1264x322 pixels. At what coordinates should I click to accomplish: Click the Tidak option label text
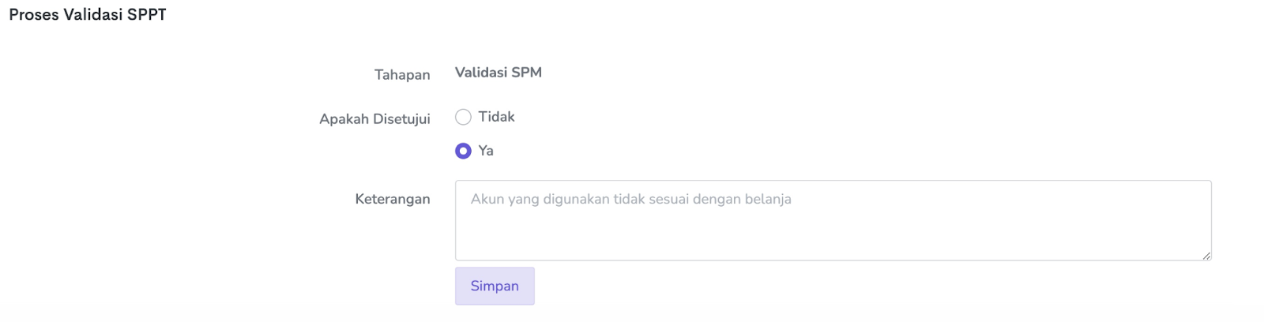click(x=496, y=117)
